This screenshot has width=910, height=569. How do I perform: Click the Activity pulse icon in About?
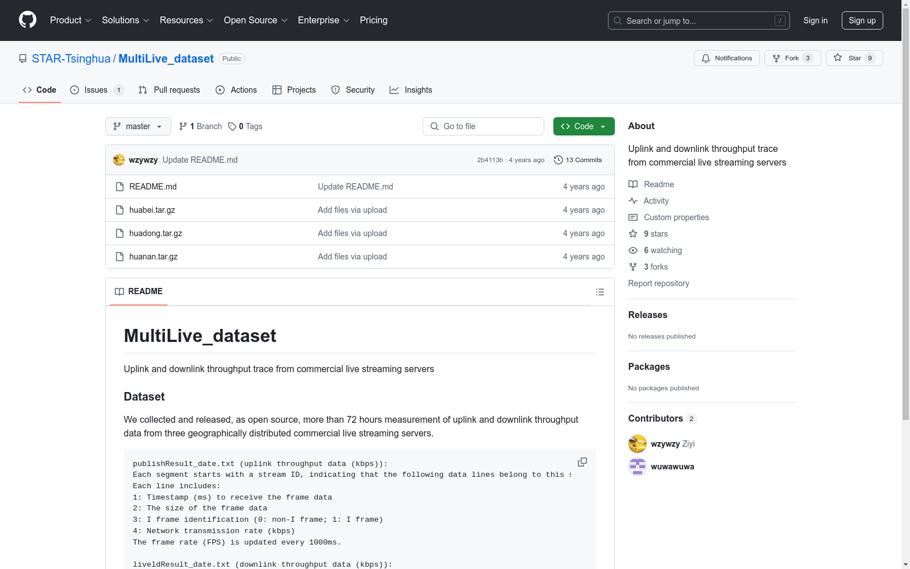pyautogui.click(x=633, y=201)
